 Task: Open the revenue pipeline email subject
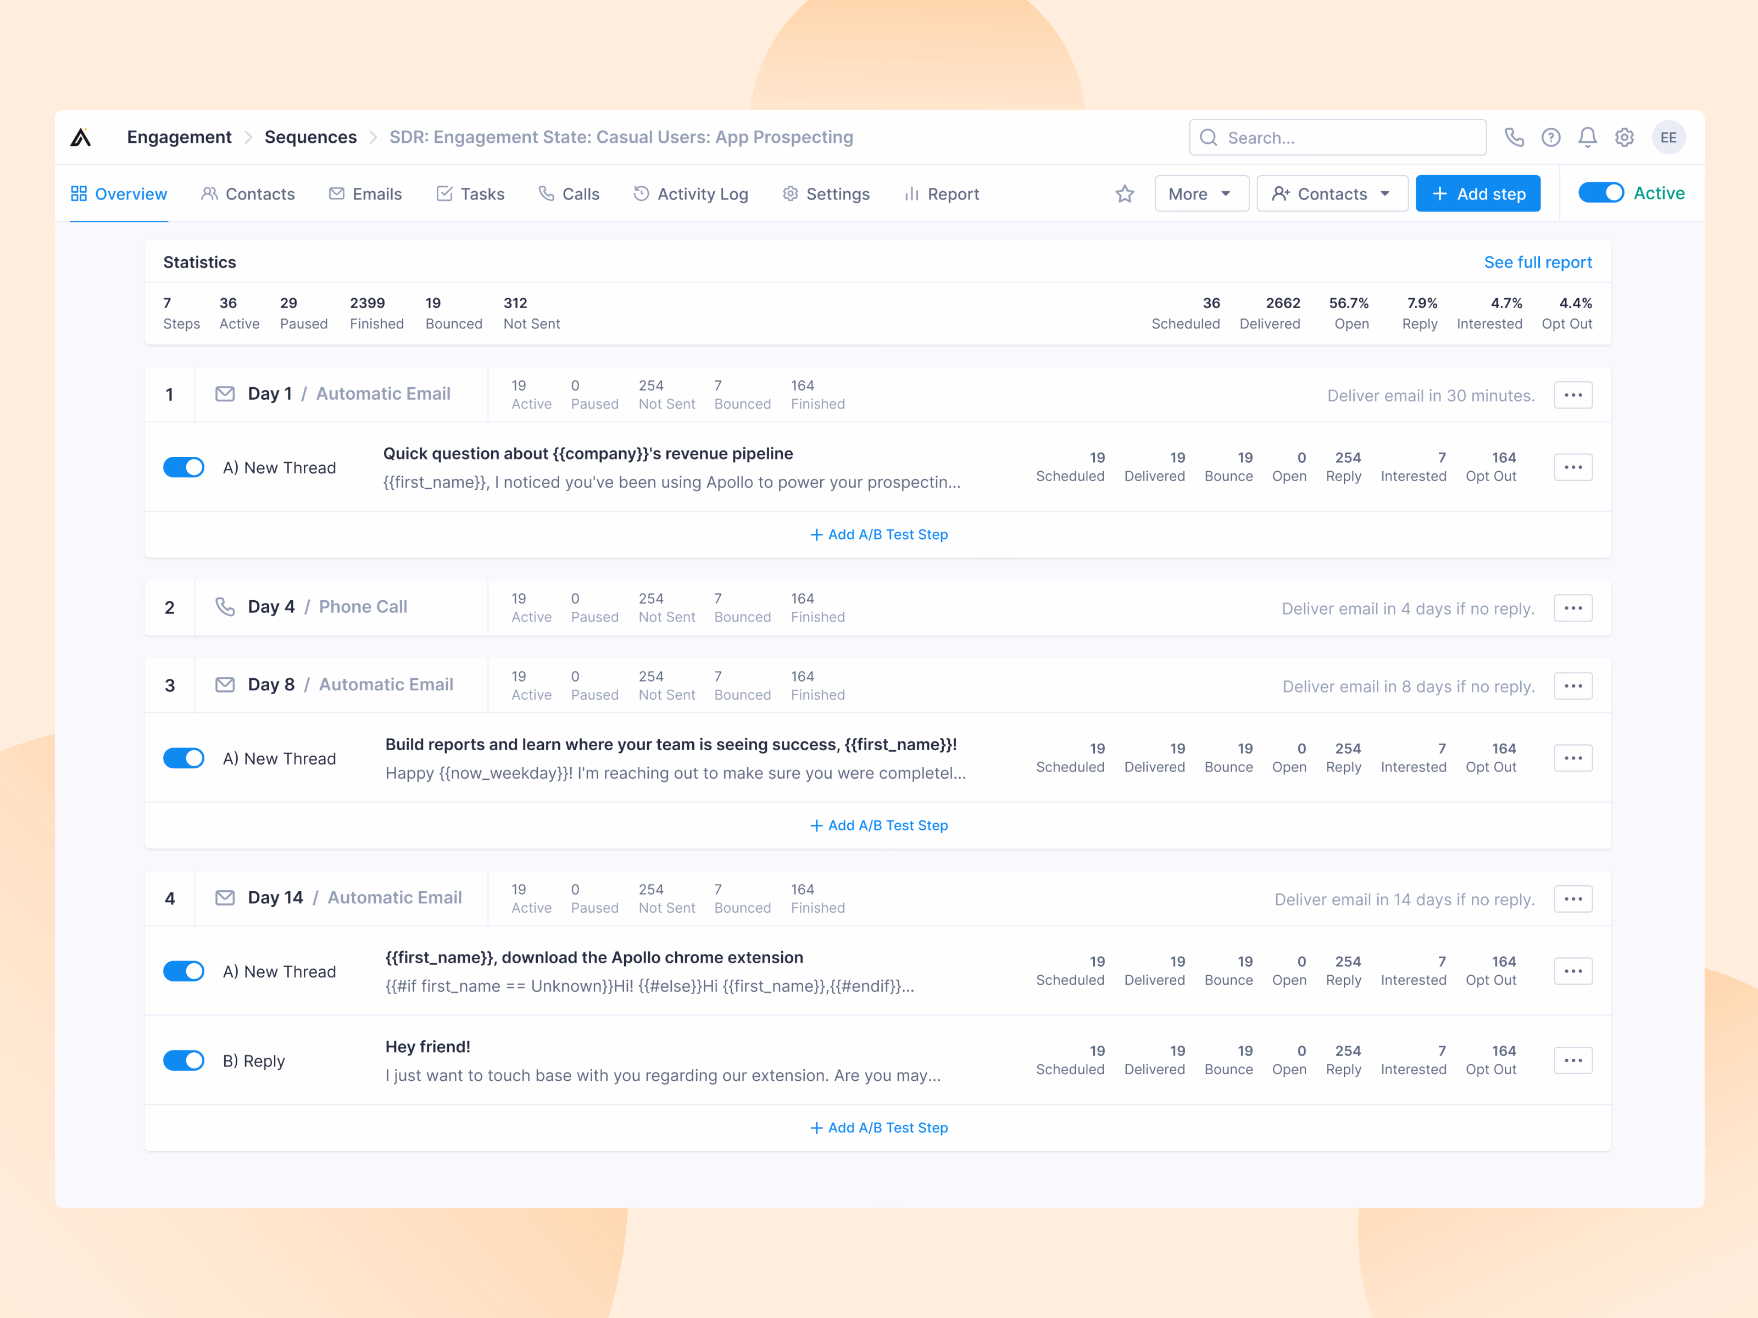pyautogui.click(x=588, y=454)
